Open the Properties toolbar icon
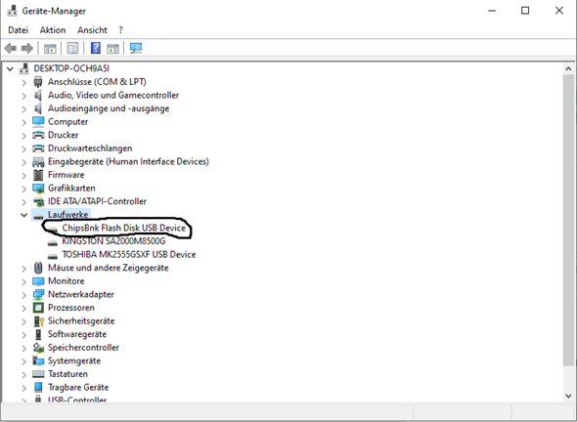 (x=72, y=48)
